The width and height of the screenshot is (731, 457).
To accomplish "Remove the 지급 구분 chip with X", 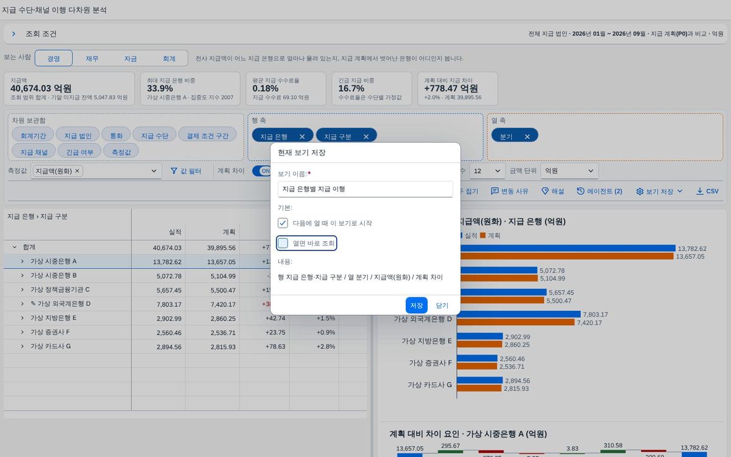I will click(x=366, y=136).
